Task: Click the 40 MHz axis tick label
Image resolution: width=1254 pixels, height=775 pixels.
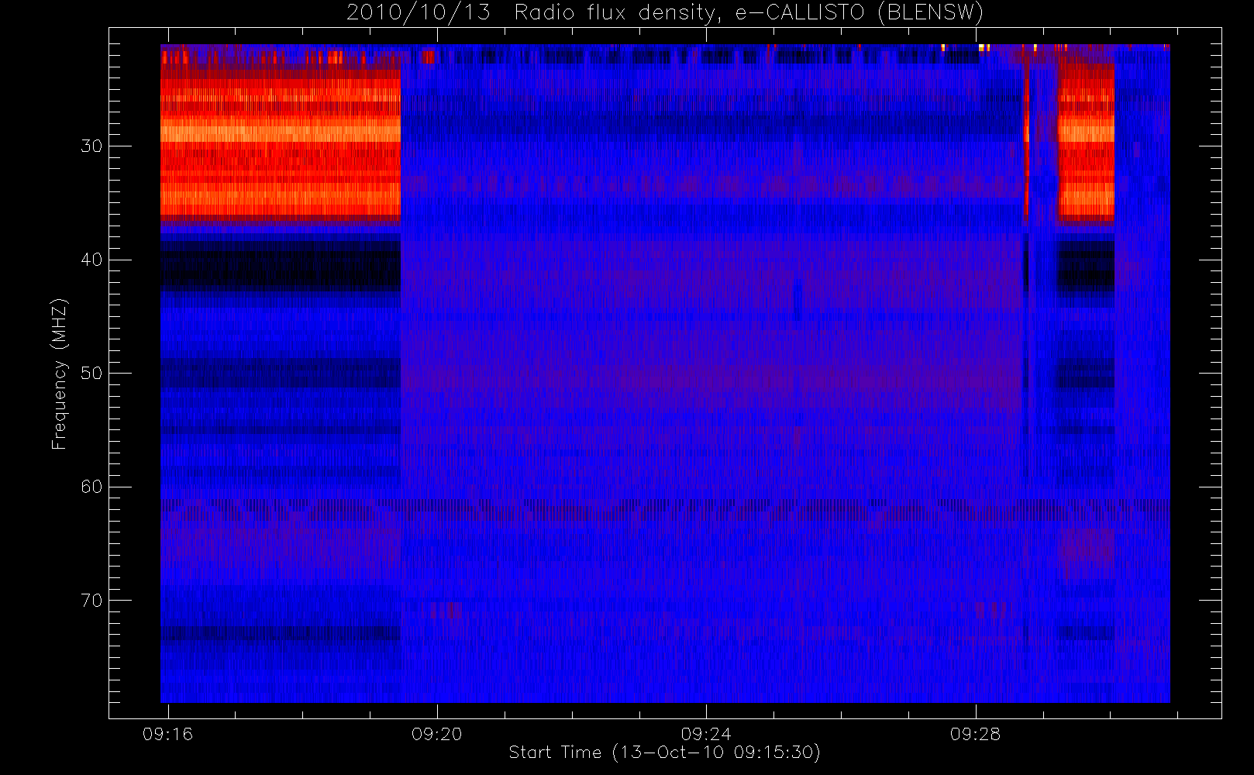Action: pos(91,260)
